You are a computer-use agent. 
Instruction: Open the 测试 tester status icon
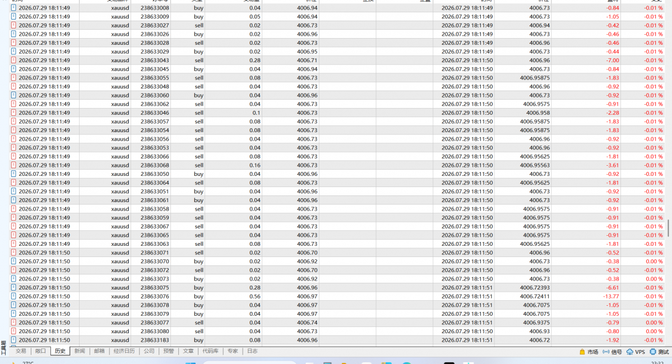[x=653, y=352]
